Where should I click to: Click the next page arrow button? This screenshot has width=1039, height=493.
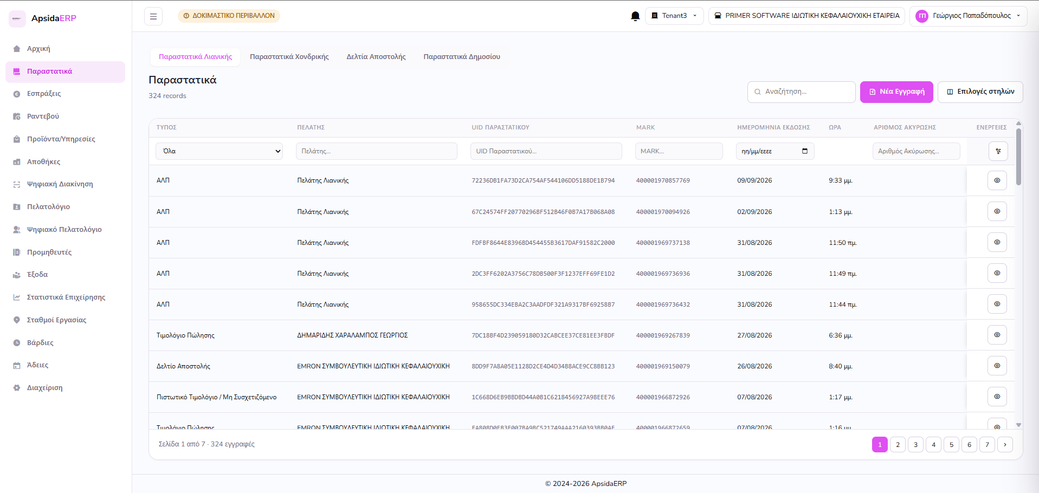point(1005,445)
